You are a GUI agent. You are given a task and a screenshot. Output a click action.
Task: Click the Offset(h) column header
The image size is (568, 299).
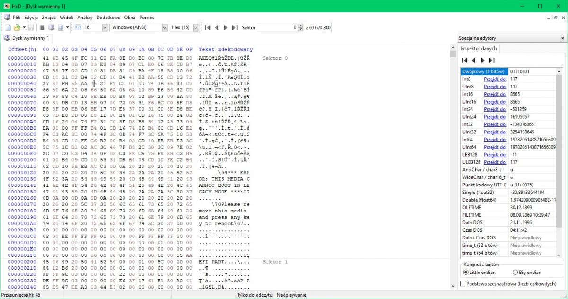coord(22,49)
